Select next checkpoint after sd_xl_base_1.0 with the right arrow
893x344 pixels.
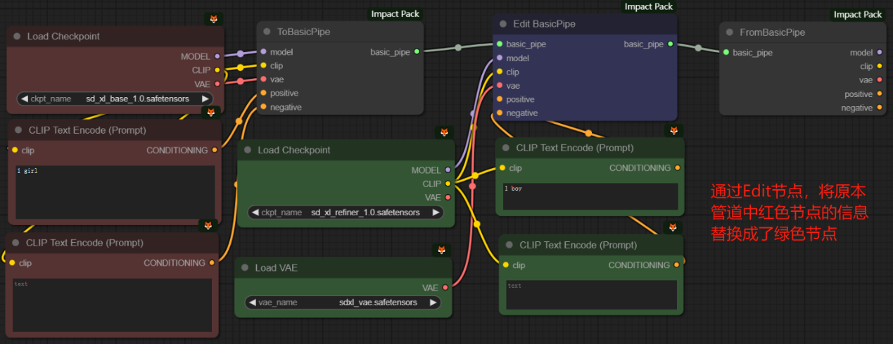(205, 99)
